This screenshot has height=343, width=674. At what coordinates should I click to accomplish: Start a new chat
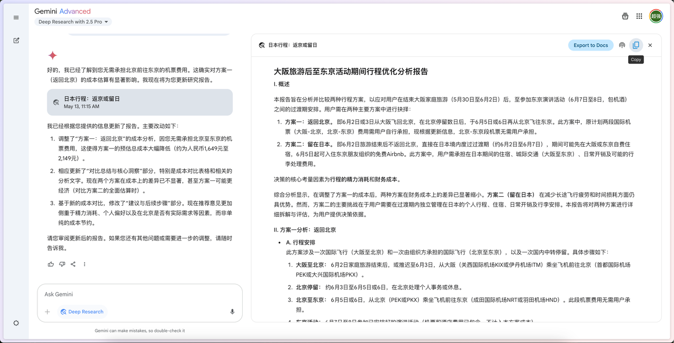pos(16,40)
